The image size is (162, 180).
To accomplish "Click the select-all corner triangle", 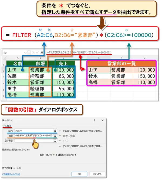I will click(x=5, y=58).
